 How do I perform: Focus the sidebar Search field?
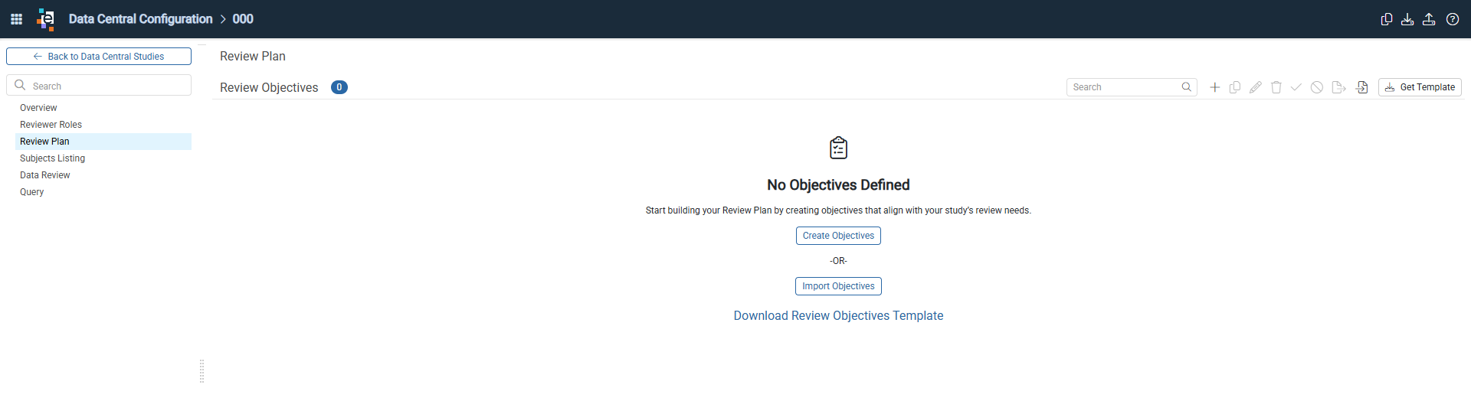click(x=99, y=85)
